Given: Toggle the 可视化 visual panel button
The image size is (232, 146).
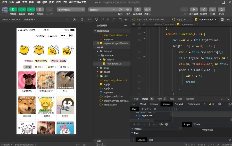Looking at the screenshot, I should pyautogui.click(x=40, y=10).
